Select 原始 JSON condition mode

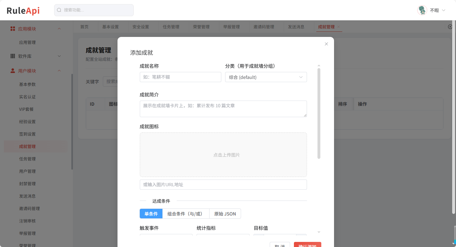pyautogui.click(x=225, y=214)
